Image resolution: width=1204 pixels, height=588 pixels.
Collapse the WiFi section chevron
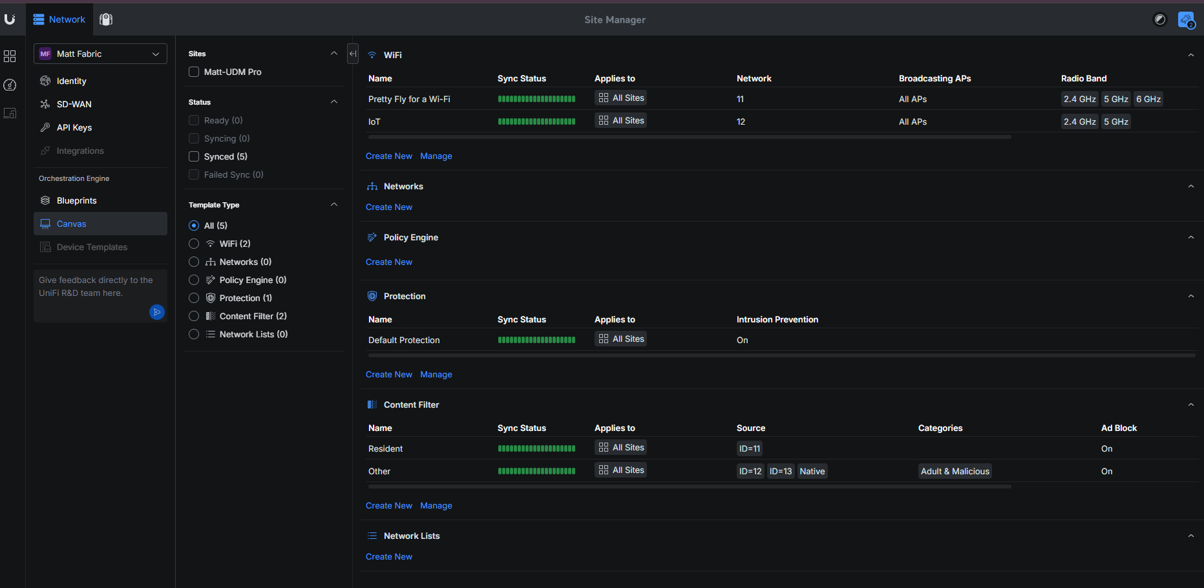tap(1190, 55)
